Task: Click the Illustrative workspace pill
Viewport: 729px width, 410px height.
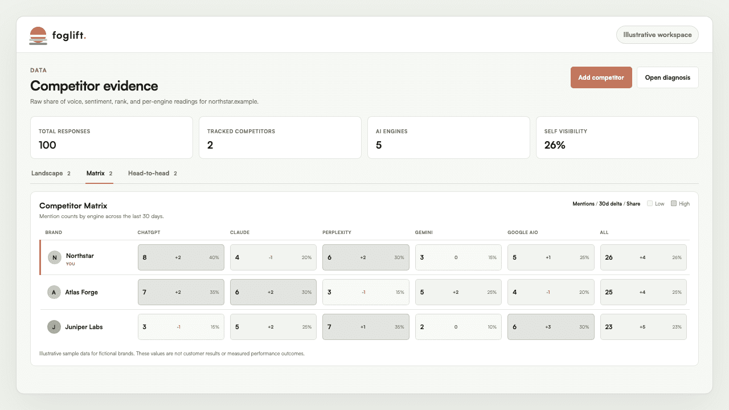Action: click(x=657, y=35)
